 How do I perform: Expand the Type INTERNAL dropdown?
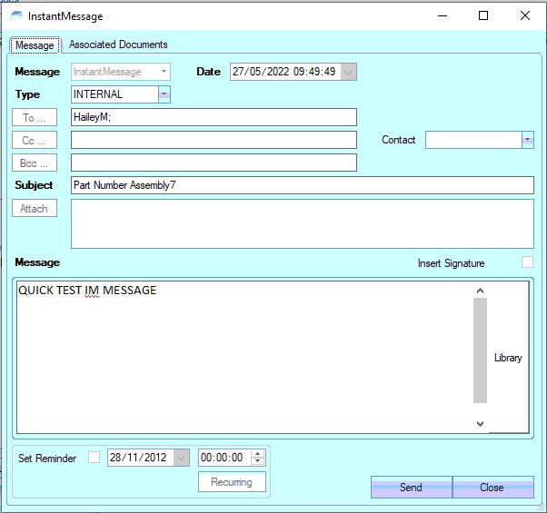pyautogui.click(x=164, y=94)
